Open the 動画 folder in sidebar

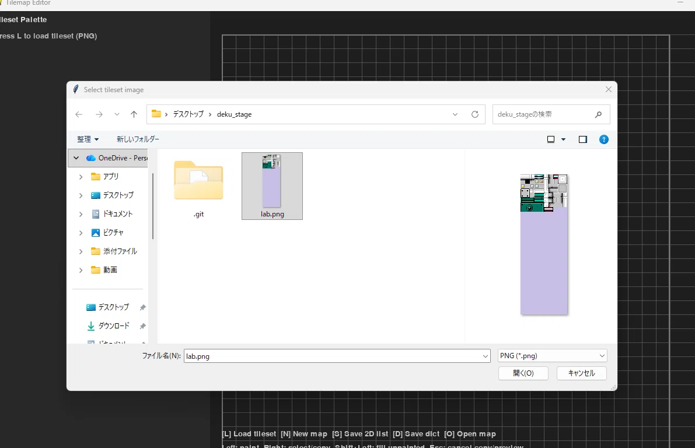104,270
